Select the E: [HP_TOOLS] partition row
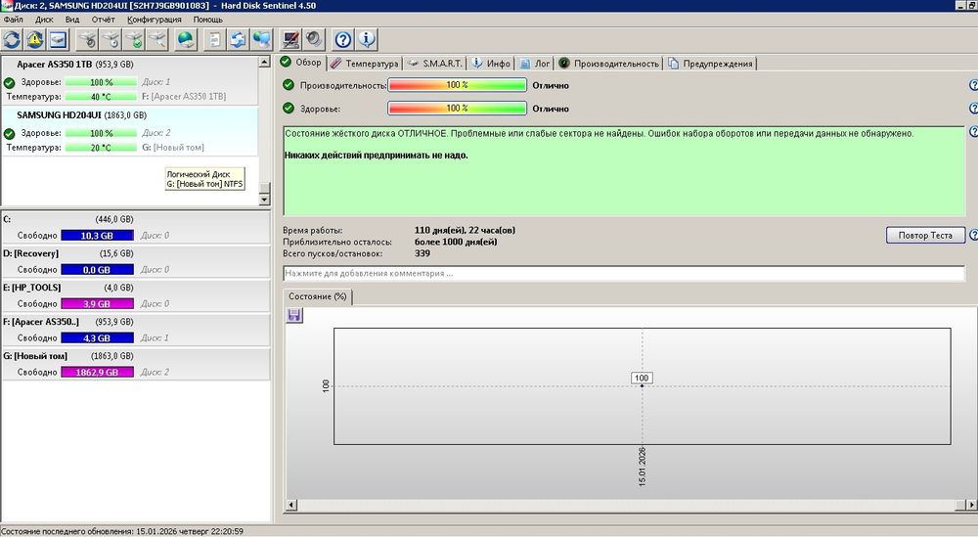978x537 pixels. coord(135,296)
